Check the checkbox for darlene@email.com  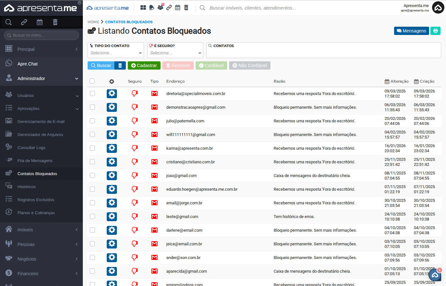(92, 230)
